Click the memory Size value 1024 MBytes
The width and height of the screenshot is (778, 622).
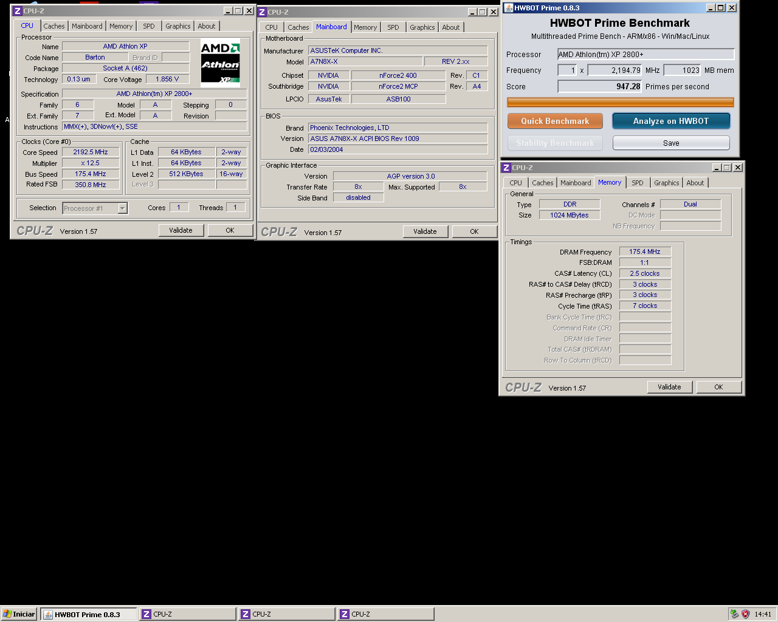570,215
